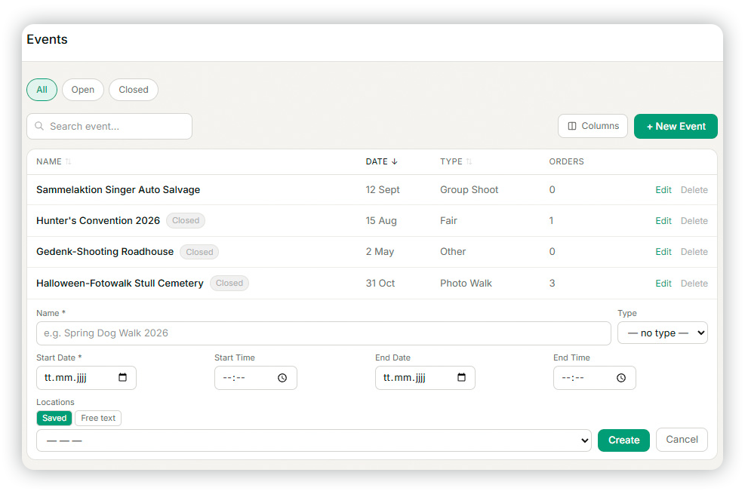Sort by Type column sort icon
745x494 pixels.
coord(469,162)
